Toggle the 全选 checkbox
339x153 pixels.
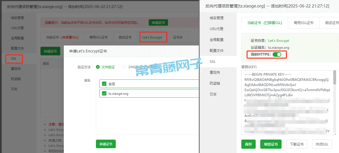pos(104,84)
